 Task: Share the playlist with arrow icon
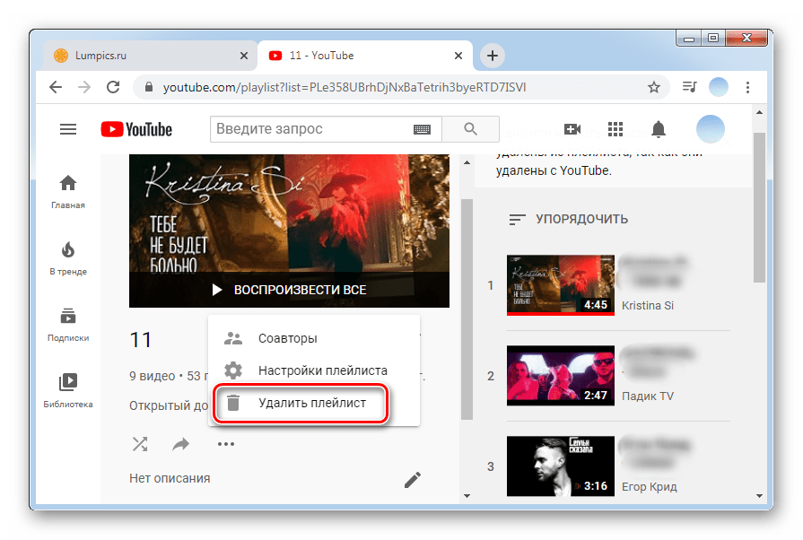(180, 444)
